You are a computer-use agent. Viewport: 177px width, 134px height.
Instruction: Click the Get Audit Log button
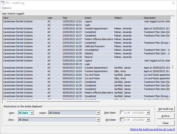tap(165, 109)
